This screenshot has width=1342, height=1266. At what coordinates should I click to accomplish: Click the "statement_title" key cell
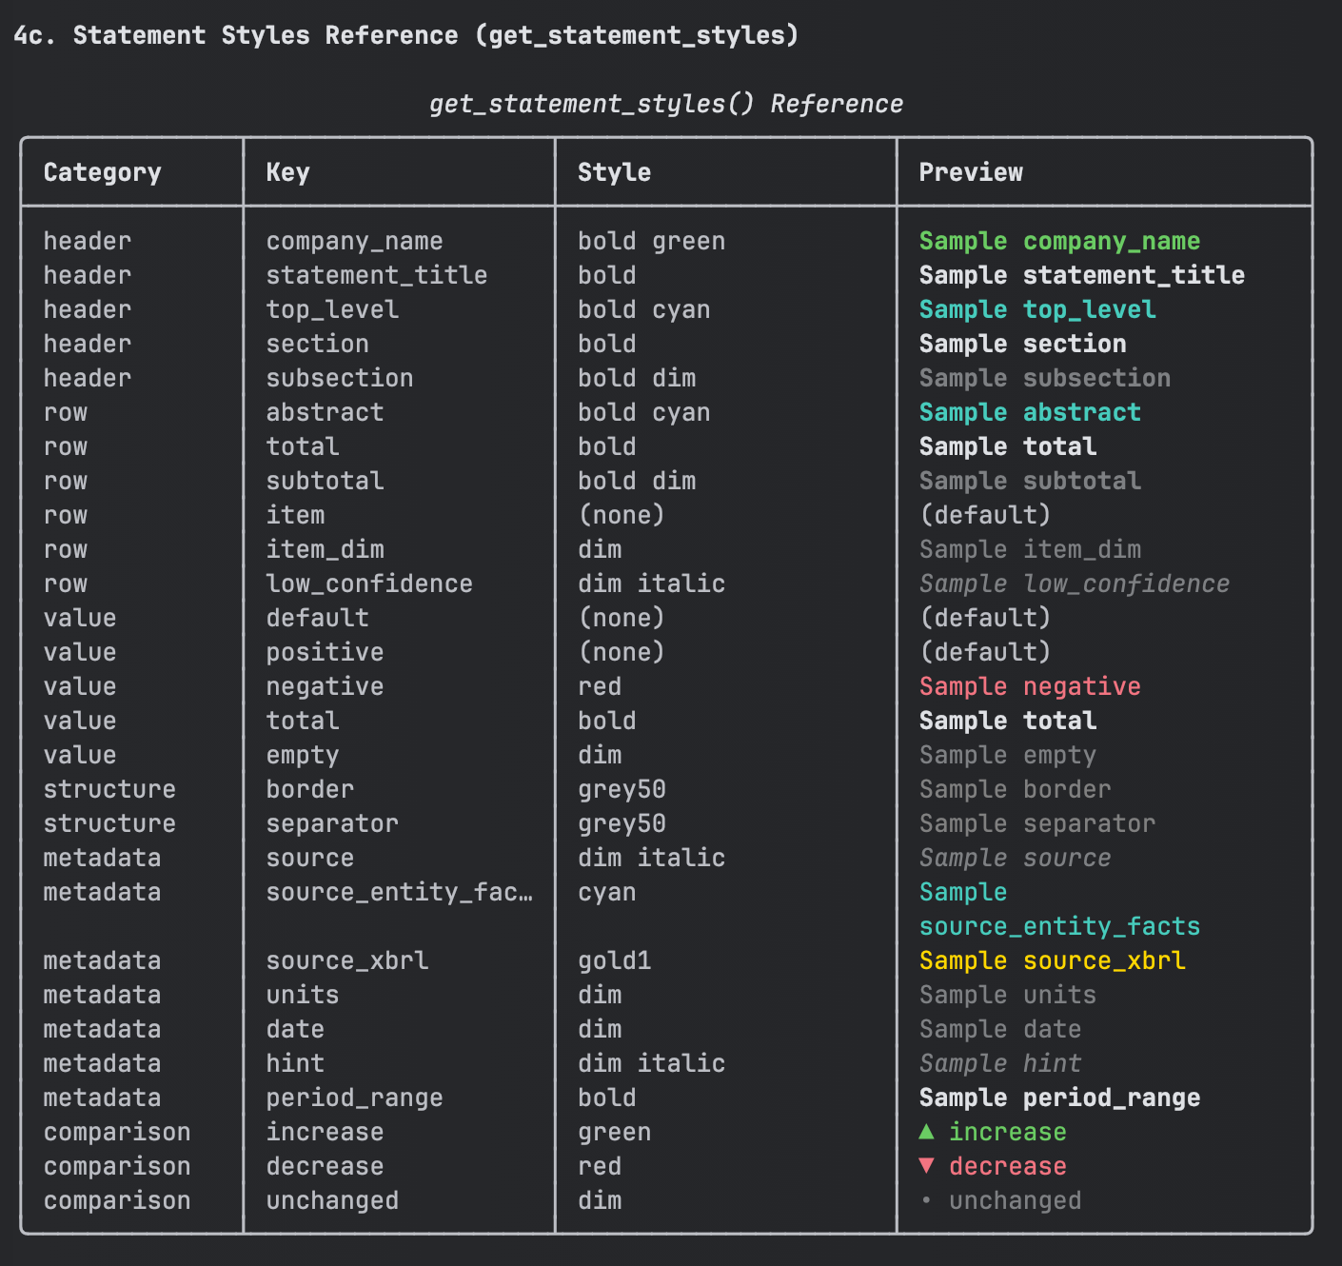tap(376, 275)
